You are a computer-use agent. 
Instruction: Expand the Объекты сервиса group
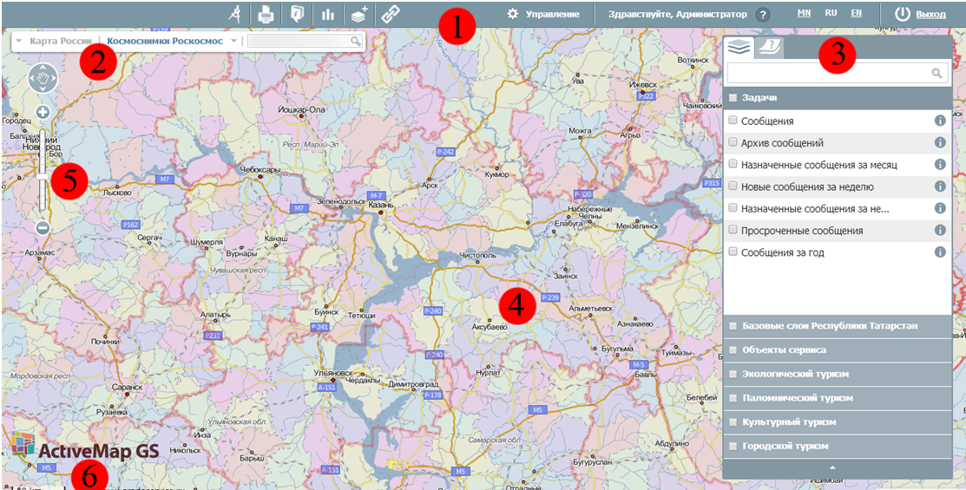pyautogui.click(x=837, y=350)
